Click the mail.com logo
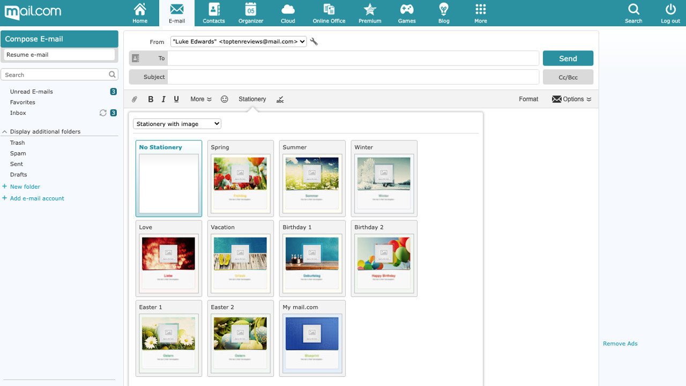Screen dimensions: 686x386 33,12
